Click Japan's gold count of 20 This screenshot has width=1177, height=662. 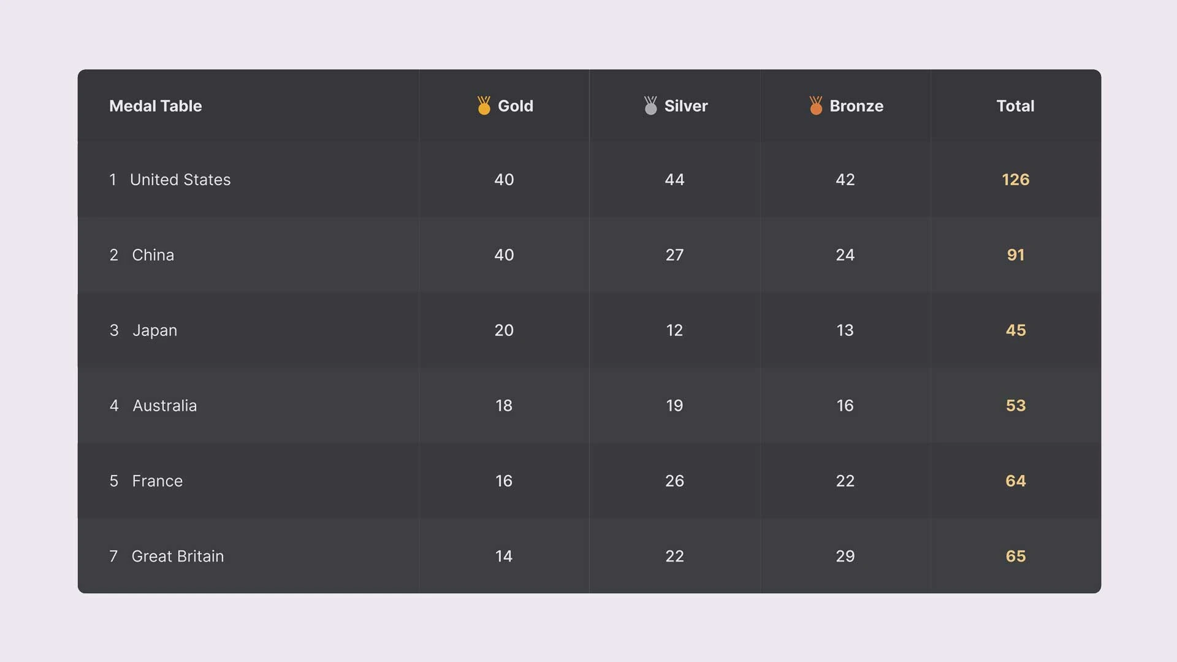point(504,330)
